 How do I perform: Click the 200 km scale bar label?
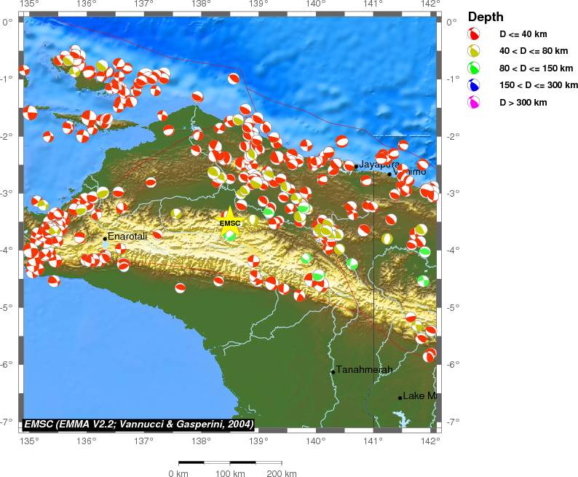[282, 473]
